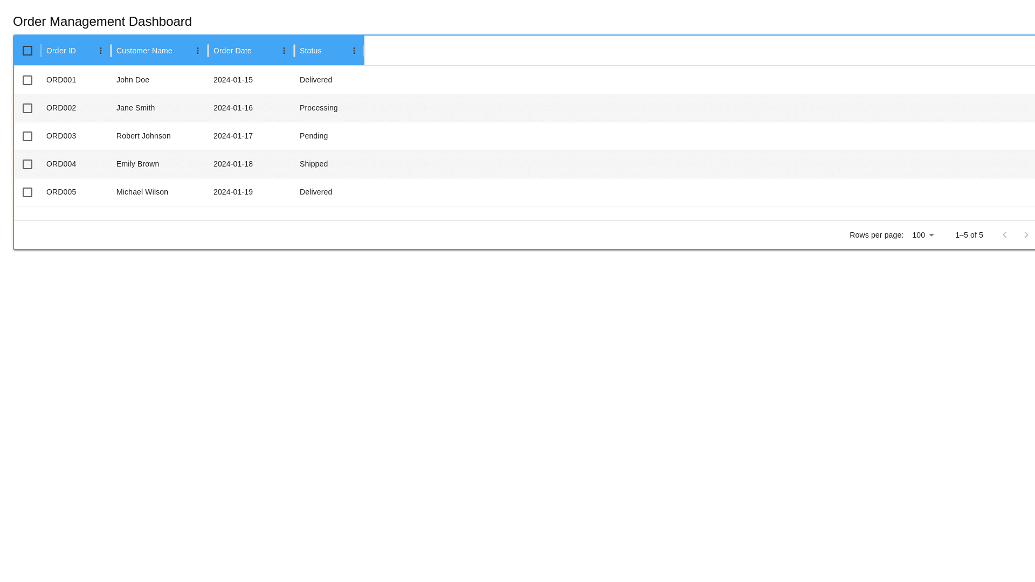Screen dimensions: 1035x582
Task: Click the Shipped status cell
Action: coord(314,164)
